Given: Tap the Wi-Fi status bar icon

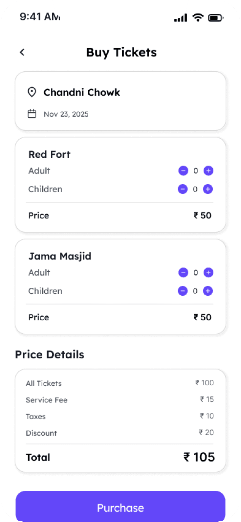Looking at the screenshot, I should [198, 17].
